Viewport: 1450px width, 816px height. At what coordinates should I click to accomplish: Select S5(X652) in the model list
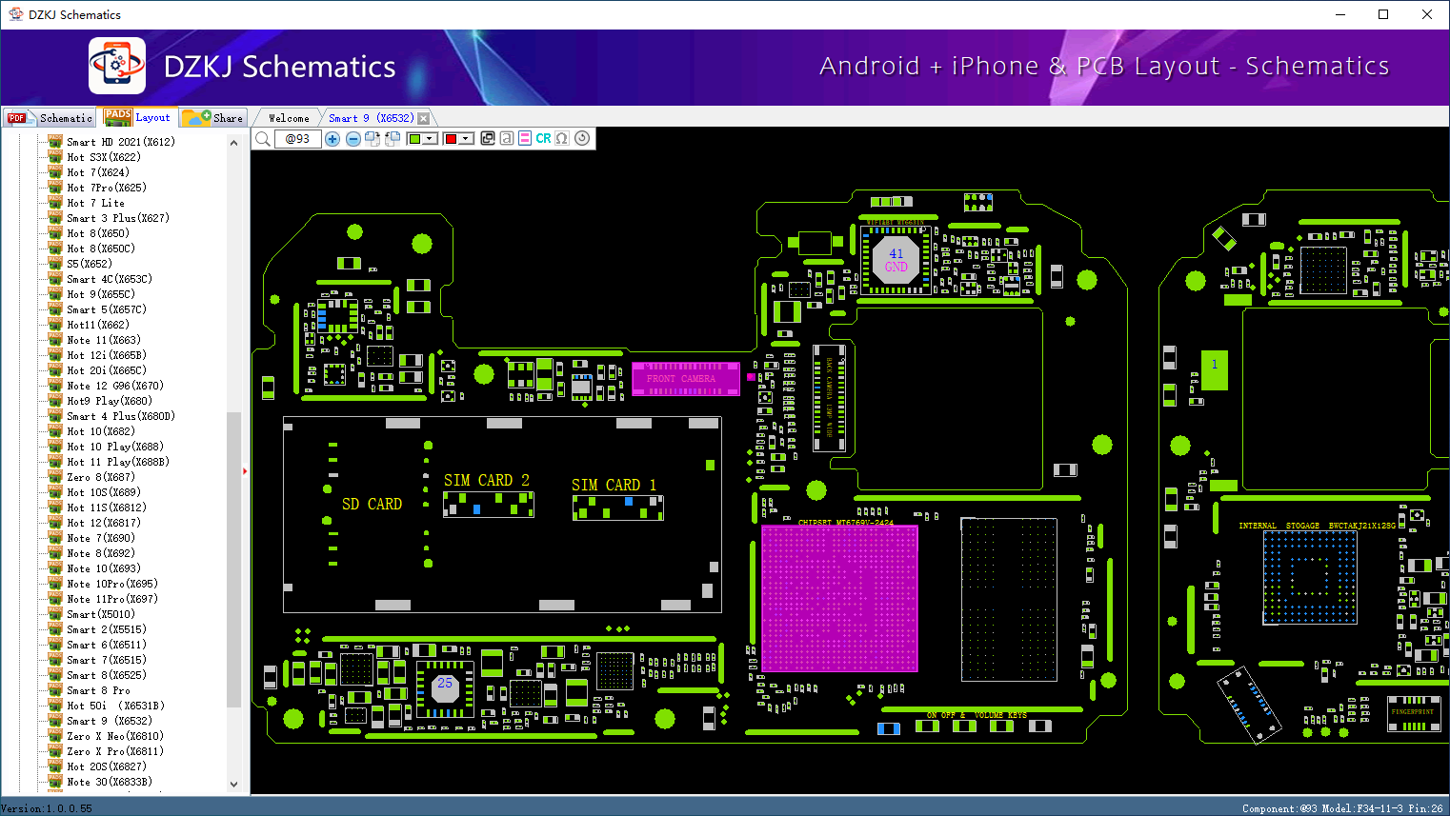(x=90, y=264)
